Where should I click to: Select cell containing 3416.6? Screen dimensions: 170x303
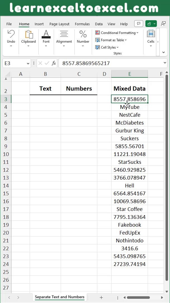[129, 248]
